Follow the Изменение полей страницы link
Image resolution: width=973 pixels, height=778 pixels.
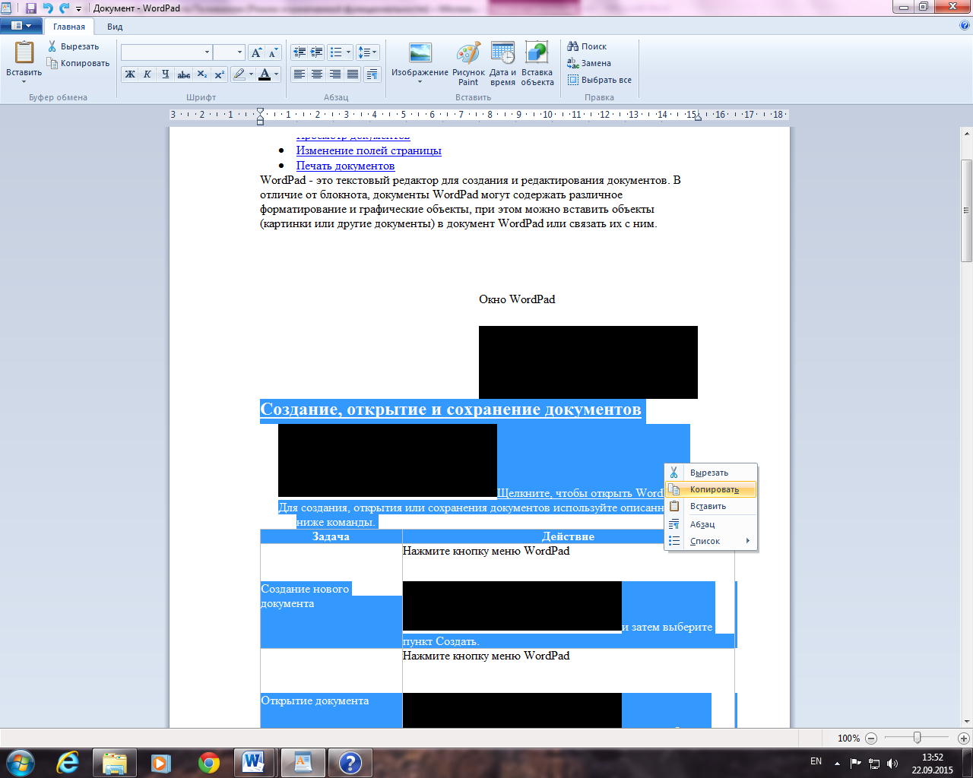(369, 150)
